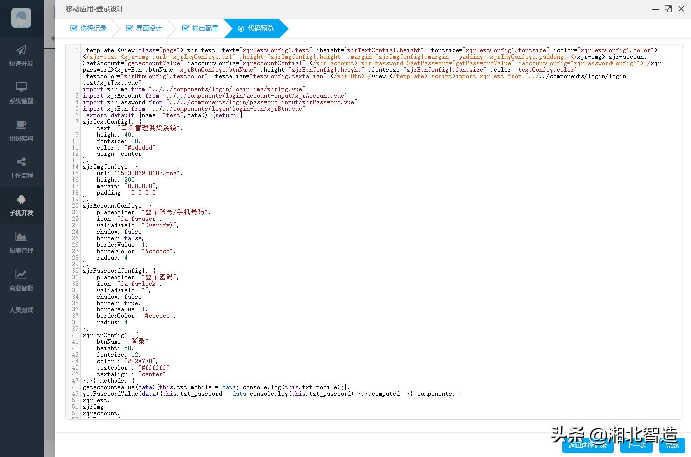Select 人员测试 in the sidebar
Screen dimensions: 691x457
coord(21,310)
